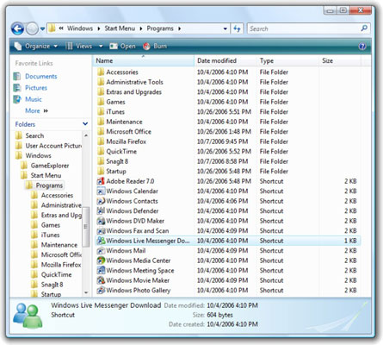Select GameExplorer in the folder tree
This screenshot has height=345, width=383.
click(x=50, y=166)
